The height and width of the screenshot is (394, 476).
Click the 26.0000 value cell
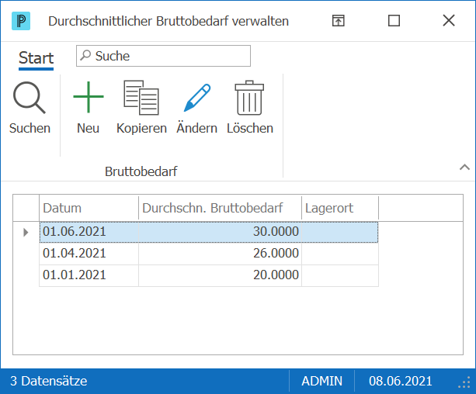click(x=220, y=254)
